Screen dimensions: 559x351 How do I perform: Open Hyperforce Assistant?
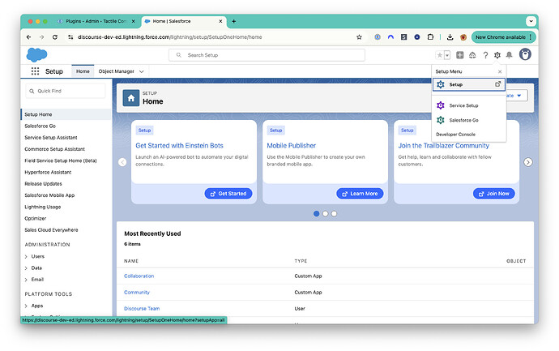(x=48, y=173)
